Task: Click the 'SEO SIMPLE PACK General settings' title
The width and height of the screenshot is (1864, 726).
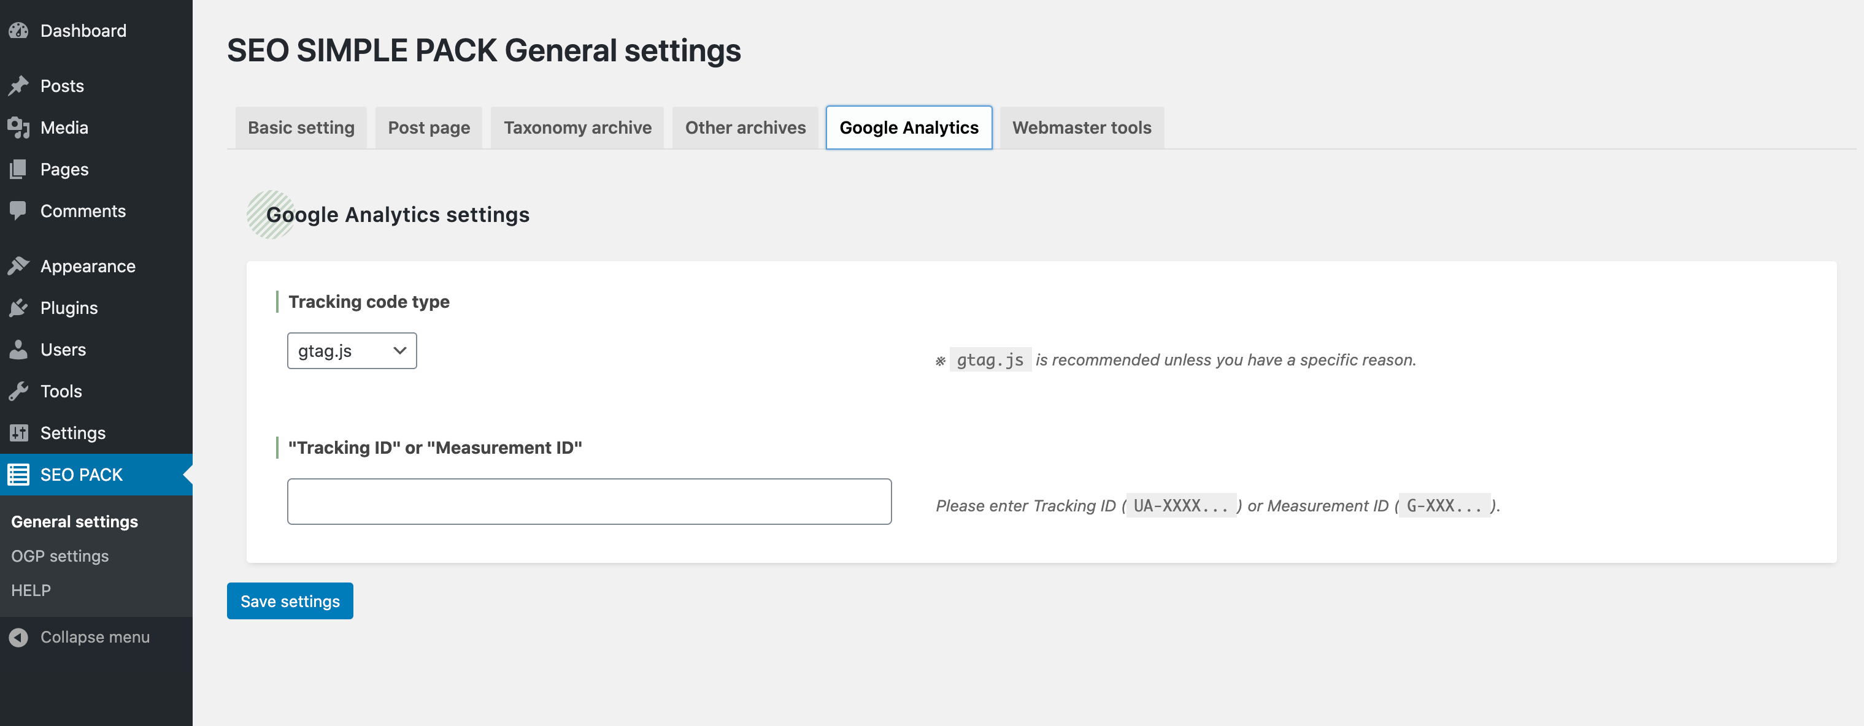Action: coord(484,51)
